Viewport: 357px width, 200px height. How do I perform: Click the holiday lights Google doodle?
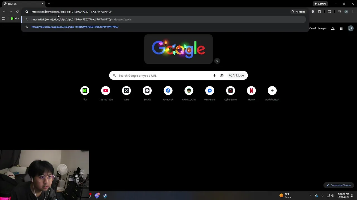pyautogui.click(x=178, y=49)
